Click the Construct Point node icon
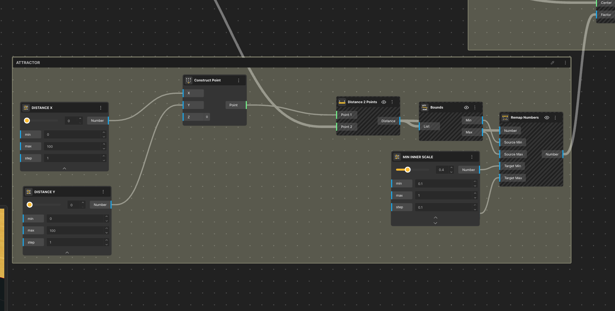615x311 pixels. click(x=189, y=80)
